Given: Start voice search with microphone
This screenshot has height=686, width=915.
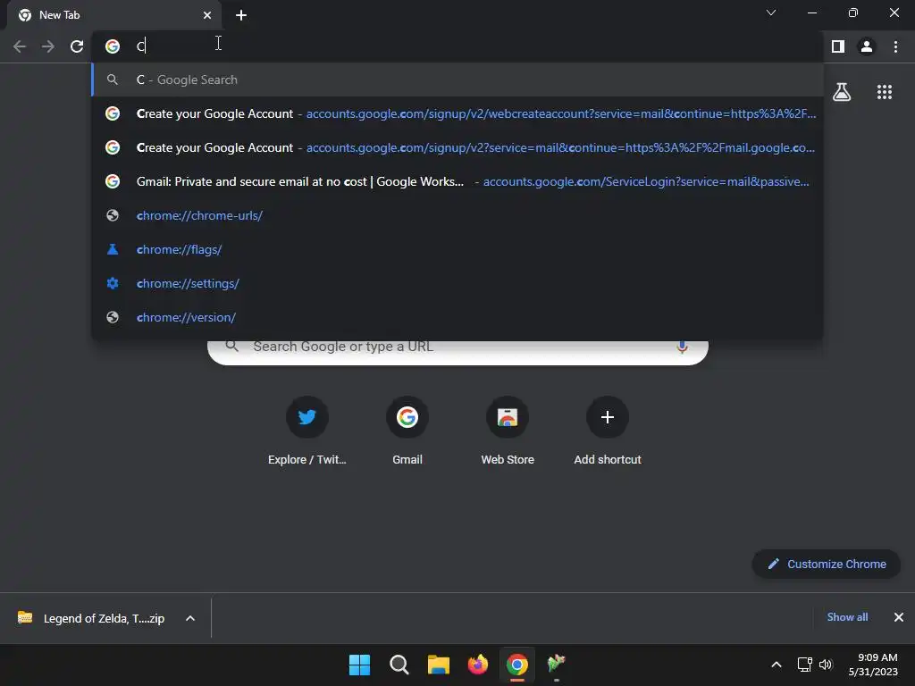Looking at the screenshot, I should tap(682, 347).
